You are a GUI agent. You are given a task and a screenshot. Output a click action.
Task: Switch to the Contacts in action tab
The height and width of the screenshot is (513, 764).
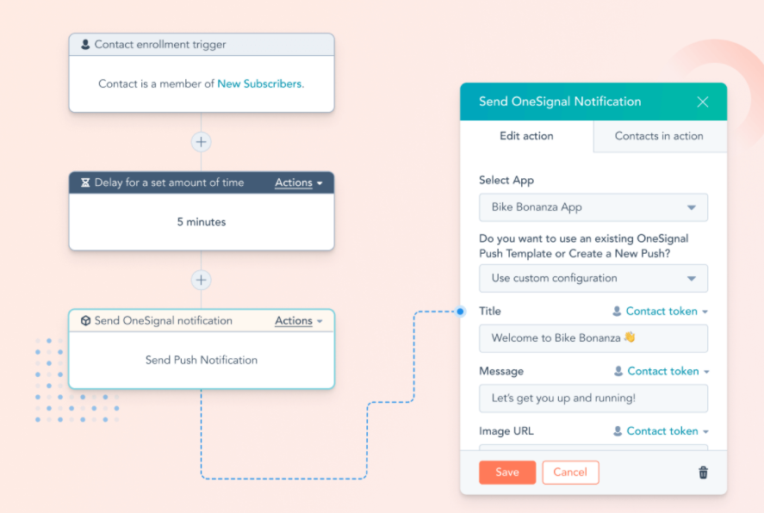coord(659,136)
